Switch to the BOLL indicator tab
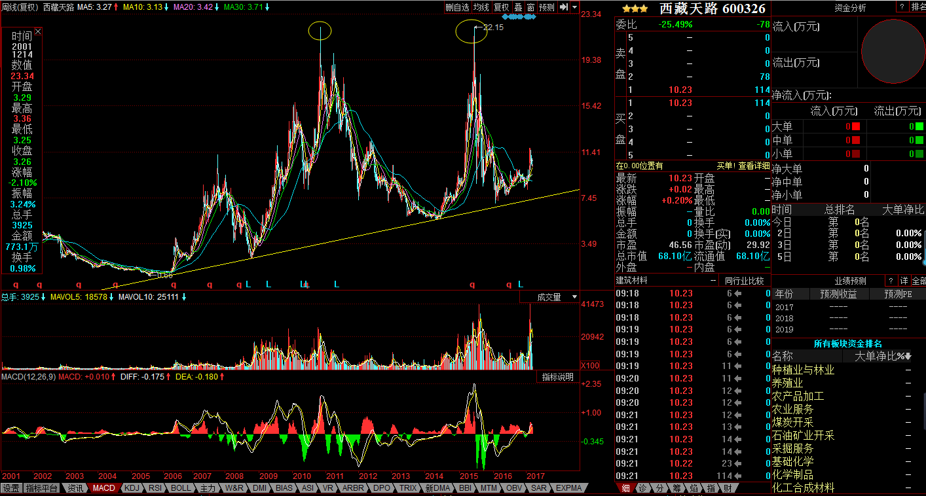 pos(181,488)
